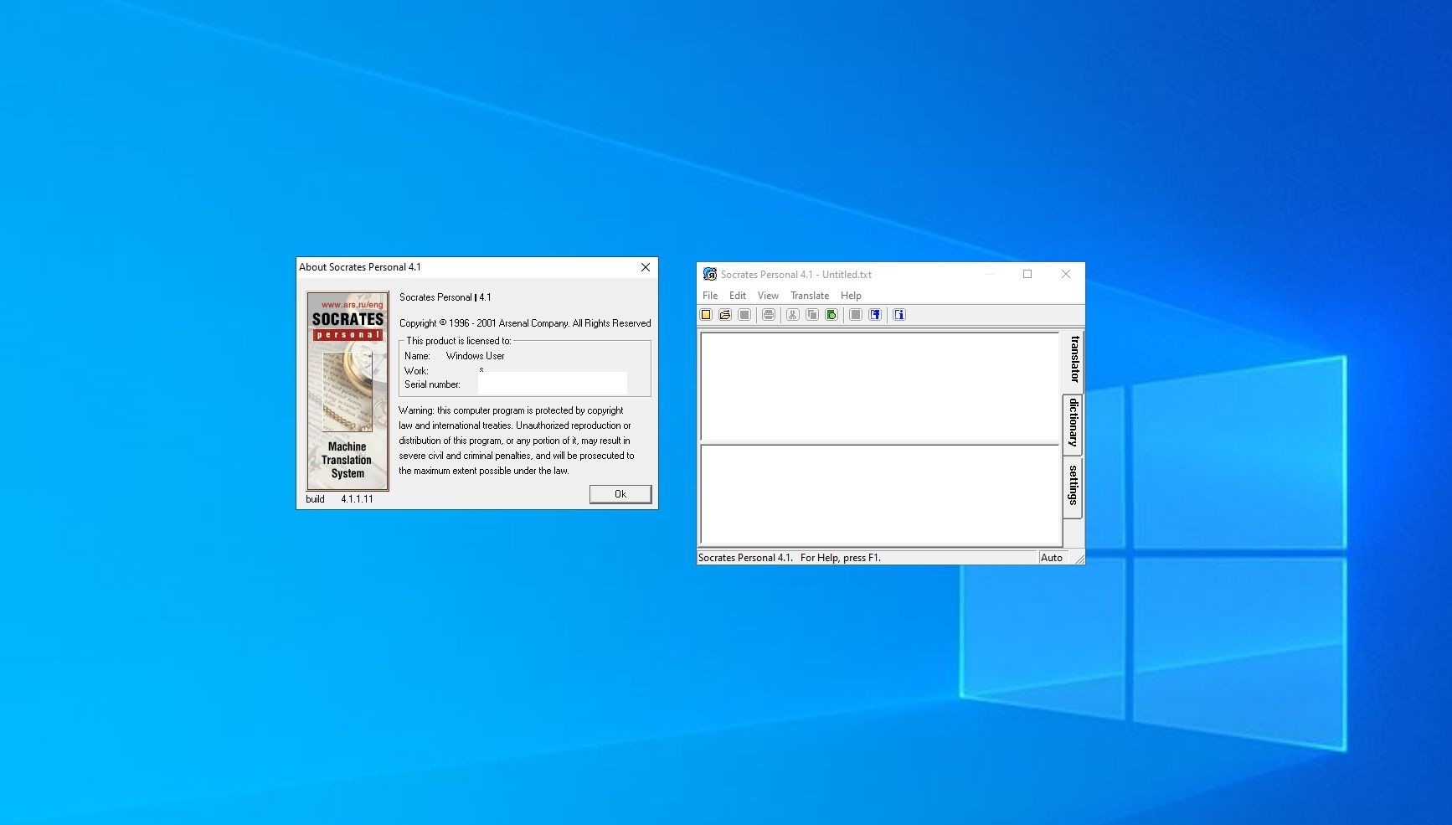The width and height of the screenshot is (1452, 825).
Task: Close the Socrates Personal 4.1 main window
Action: [1066, 274]
